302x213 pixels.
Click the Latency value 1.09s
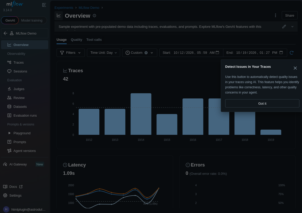point(69,173)
